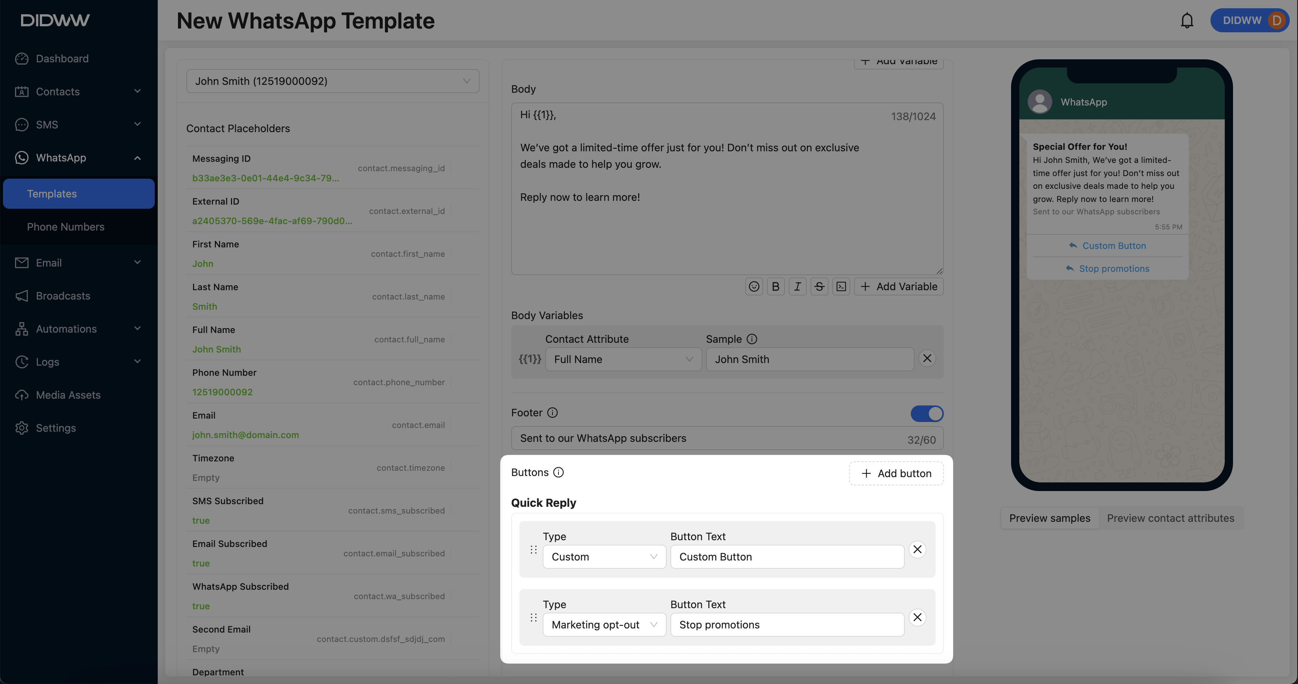Edit the Custom Button text field
Screen dimensions: 1298x684
coord(787,557)
